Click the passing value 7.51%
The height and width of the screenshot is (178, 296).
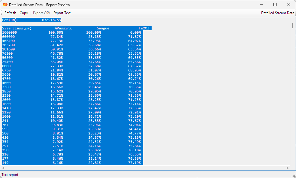point(58,146)
